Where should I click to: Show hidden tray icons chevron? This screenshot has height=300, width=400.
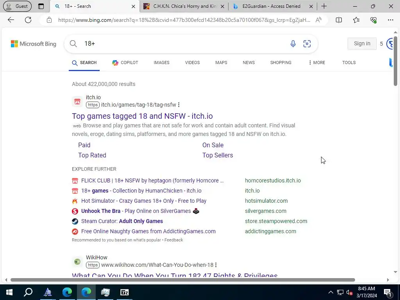[330, 292]
